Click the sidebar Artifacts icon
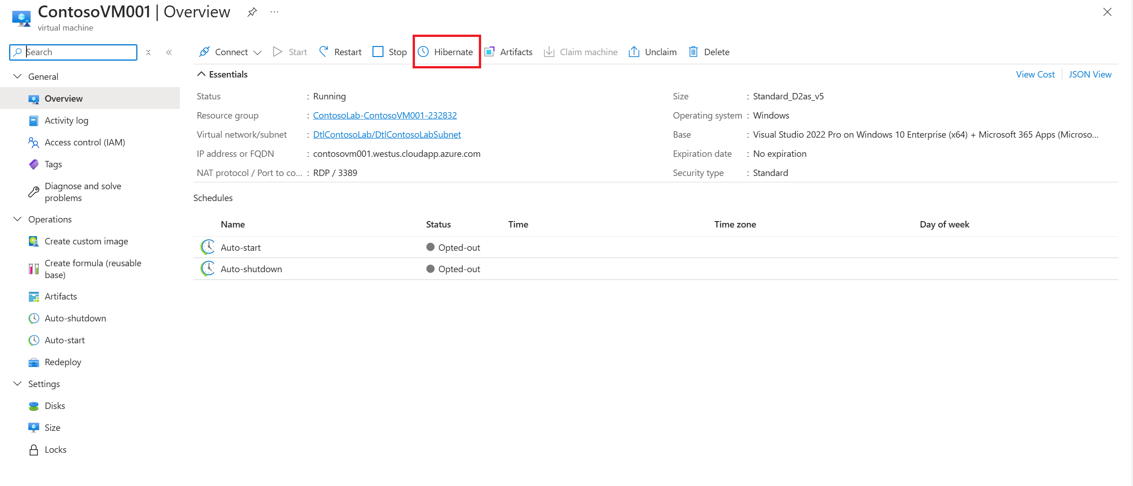1133x486 pixels. (34, 297)
